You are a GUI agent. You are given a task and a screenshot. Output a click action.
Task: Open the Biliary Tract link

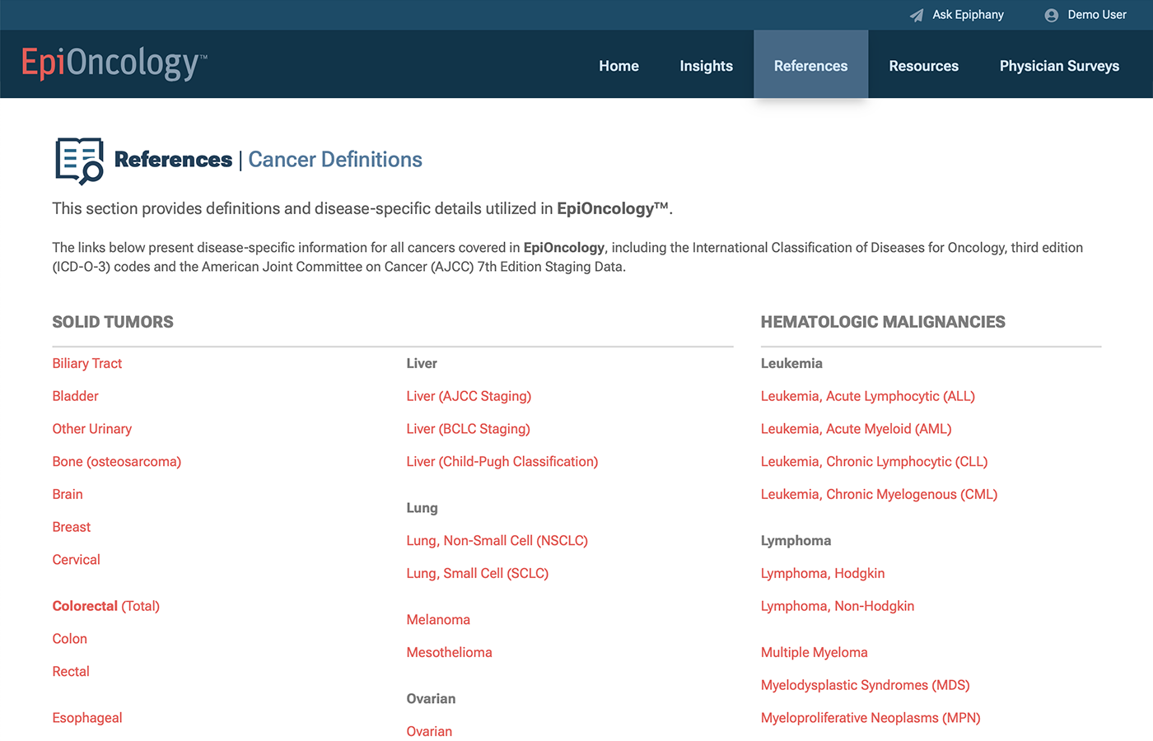86,363
